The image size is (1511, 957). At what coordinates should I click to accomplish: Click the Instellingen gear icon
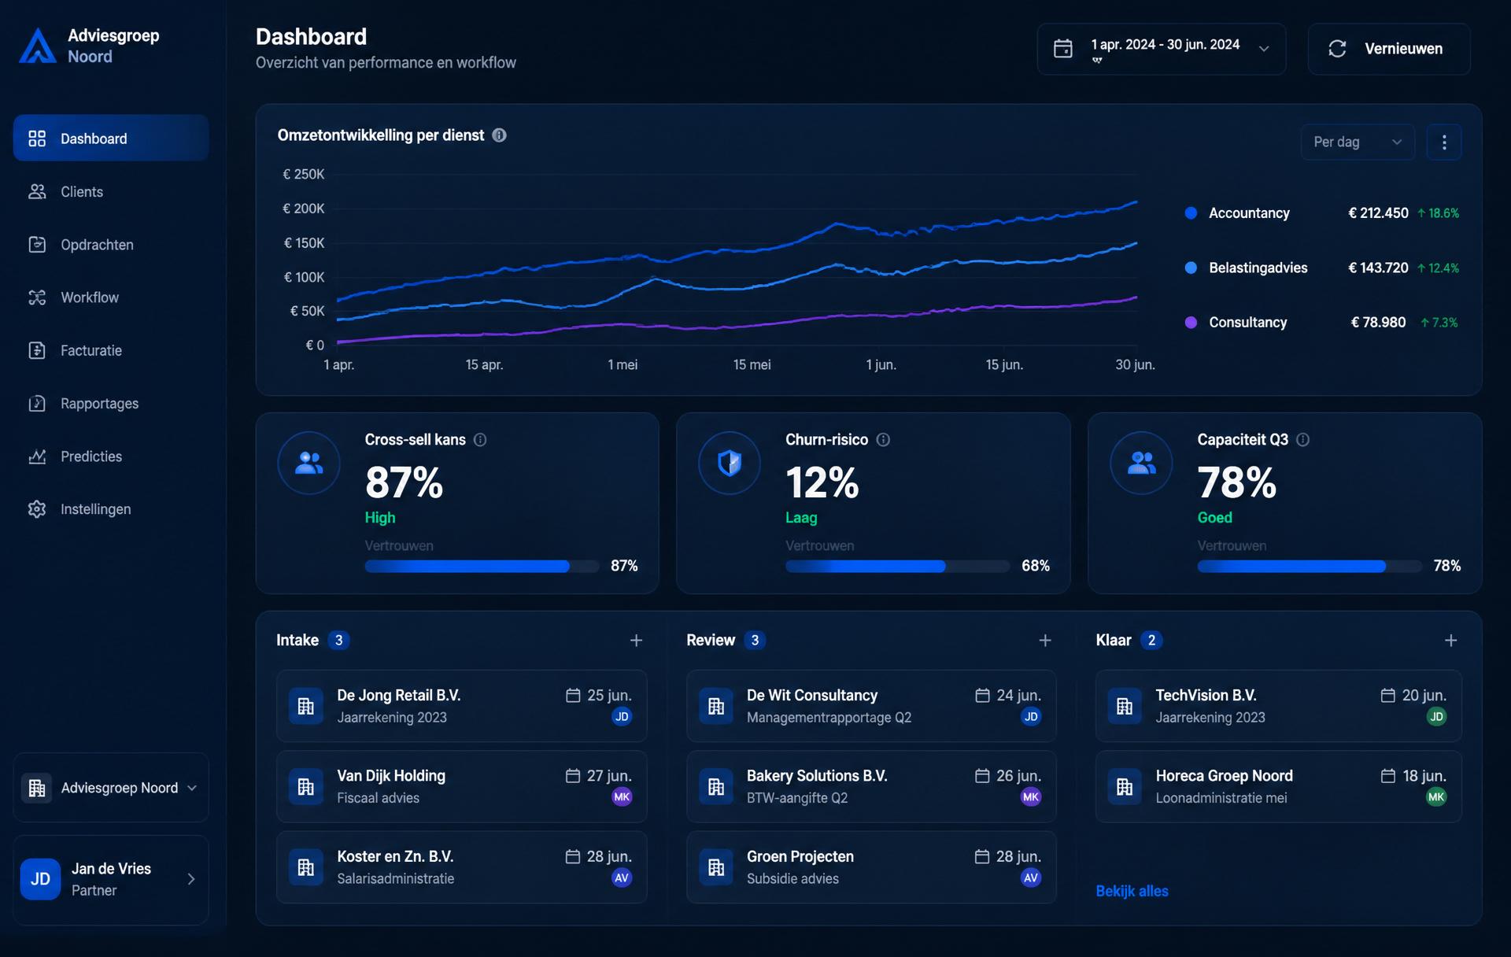37,509
